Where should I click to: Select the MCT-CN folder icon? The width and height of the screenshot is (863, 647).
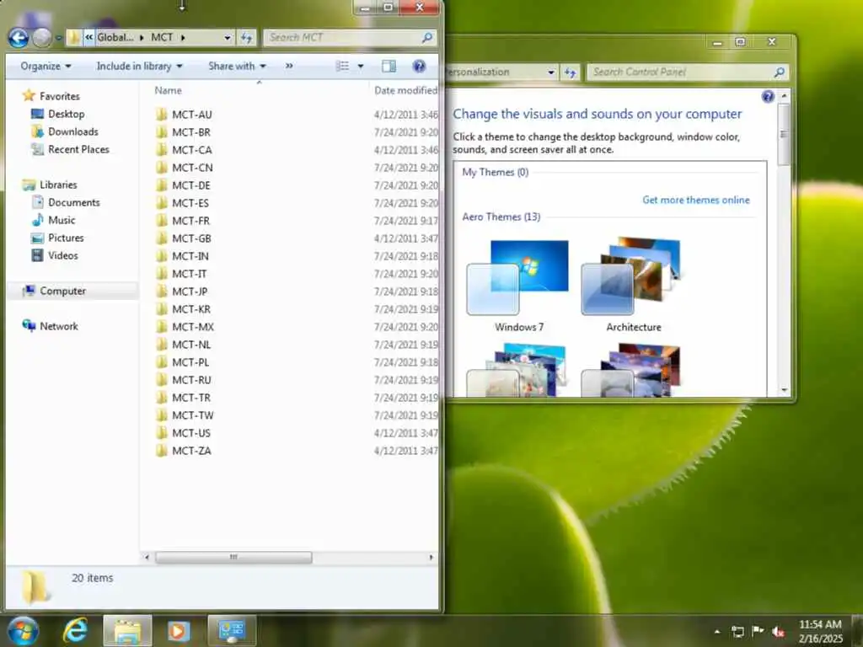[x=161, y=168]
